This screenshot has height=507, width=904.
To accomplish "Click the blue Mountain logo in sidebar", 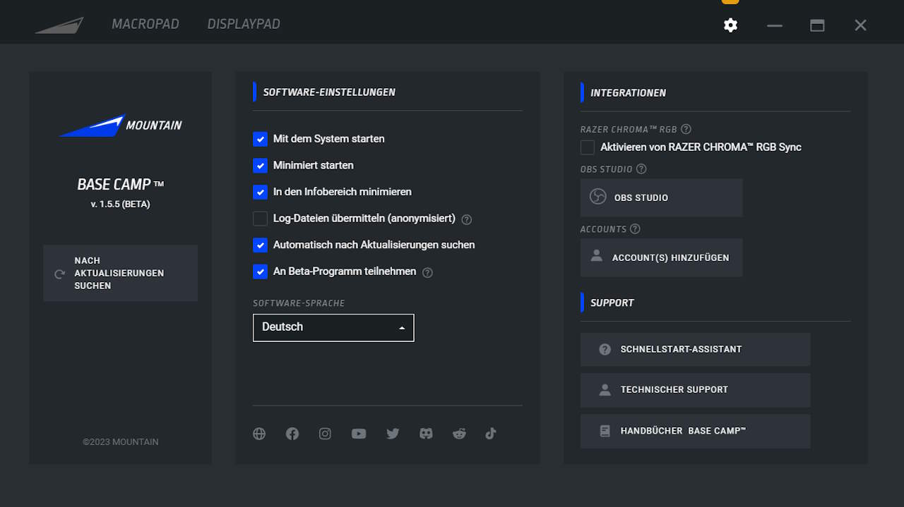I will click(120, 125).
